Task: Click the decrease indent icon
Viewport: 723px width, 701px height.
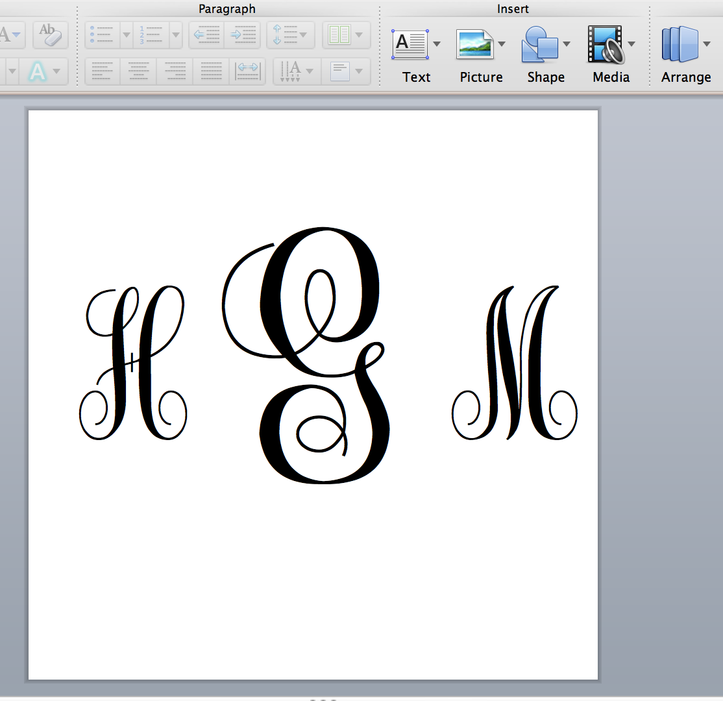Action: tap(206, 35)
